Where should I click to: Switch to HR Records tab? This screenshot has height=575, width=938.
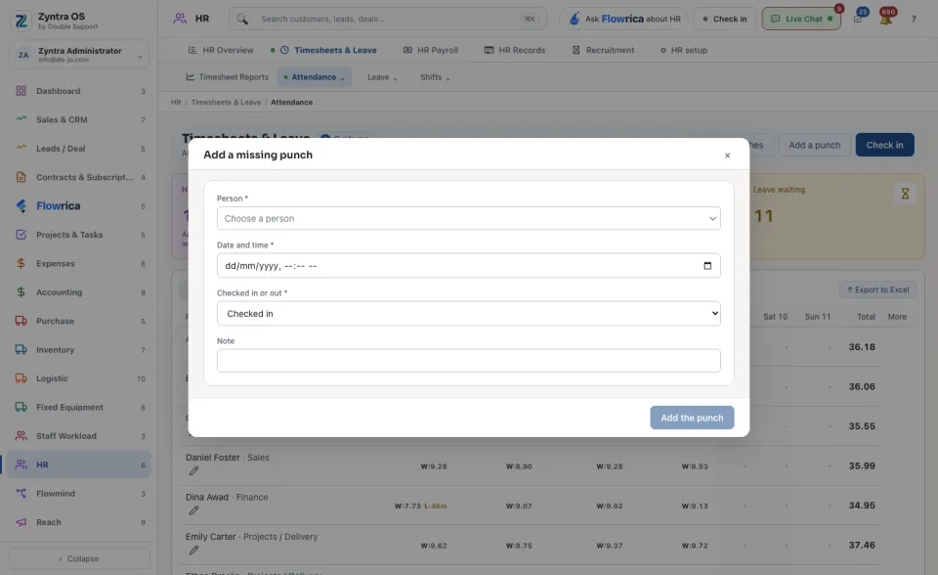pos(515,50)
